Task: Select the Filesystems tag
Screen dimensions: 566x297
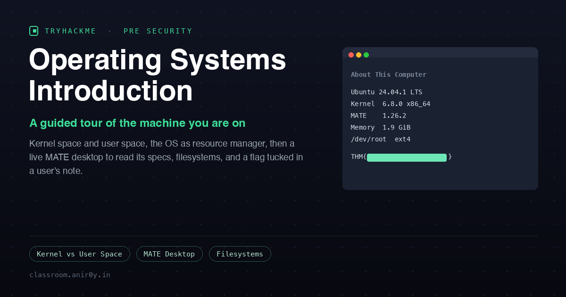Action: [x=240, y=254]
